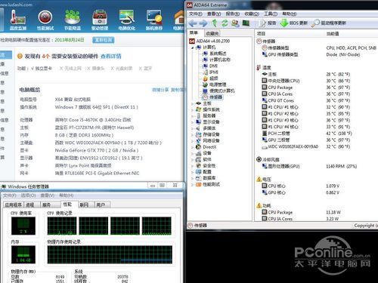Open the 温度监测 temperature monitor icon
The height and width of the screenshot is (283, 378).
point(17,20)
